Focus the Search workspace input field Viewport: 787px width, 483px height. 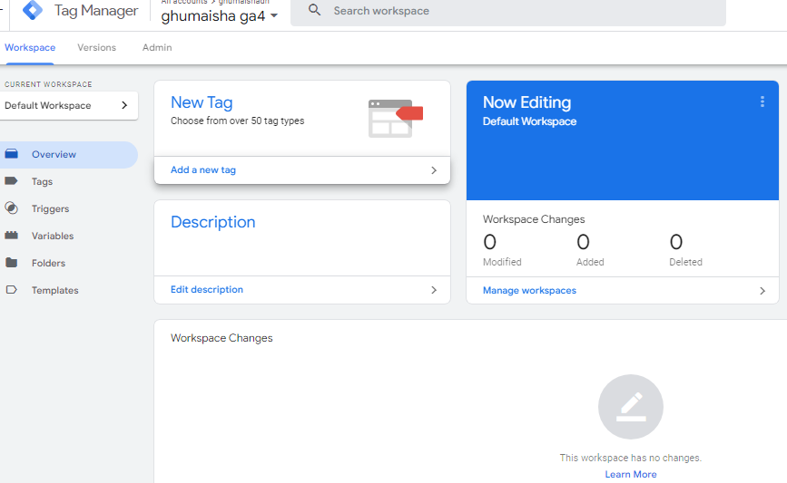pos(508,11)
